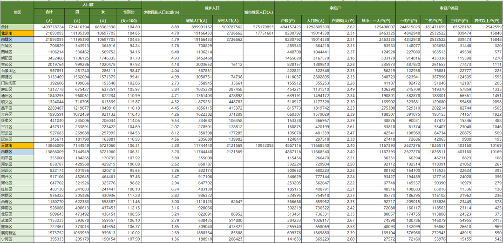Click the 河西区 row label
Viewport: 503px width, 243px height.
tap(17, 171)
